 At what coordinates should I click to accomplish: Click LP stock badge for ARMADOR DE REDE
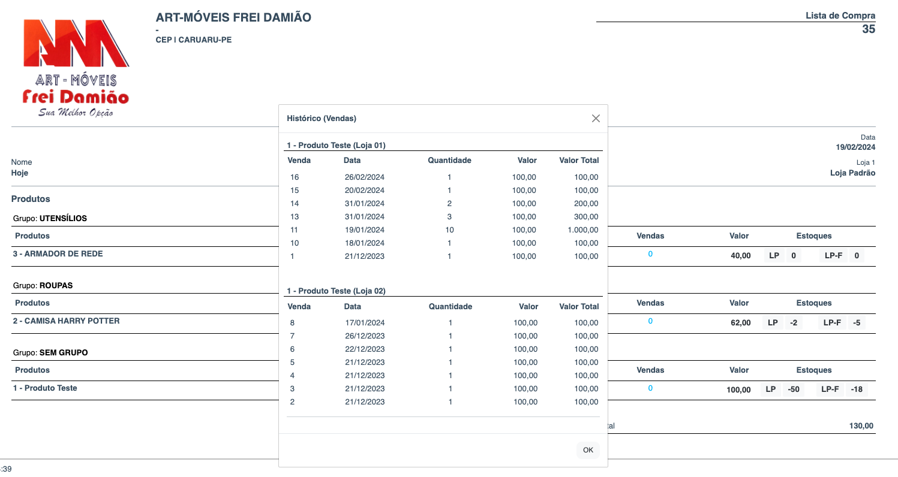774,256
